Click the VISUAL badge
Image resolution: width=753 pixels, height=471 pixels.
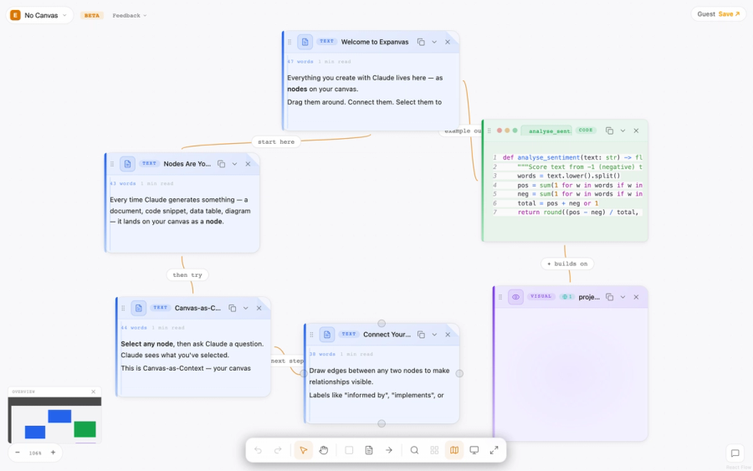(x=541, y=296)
